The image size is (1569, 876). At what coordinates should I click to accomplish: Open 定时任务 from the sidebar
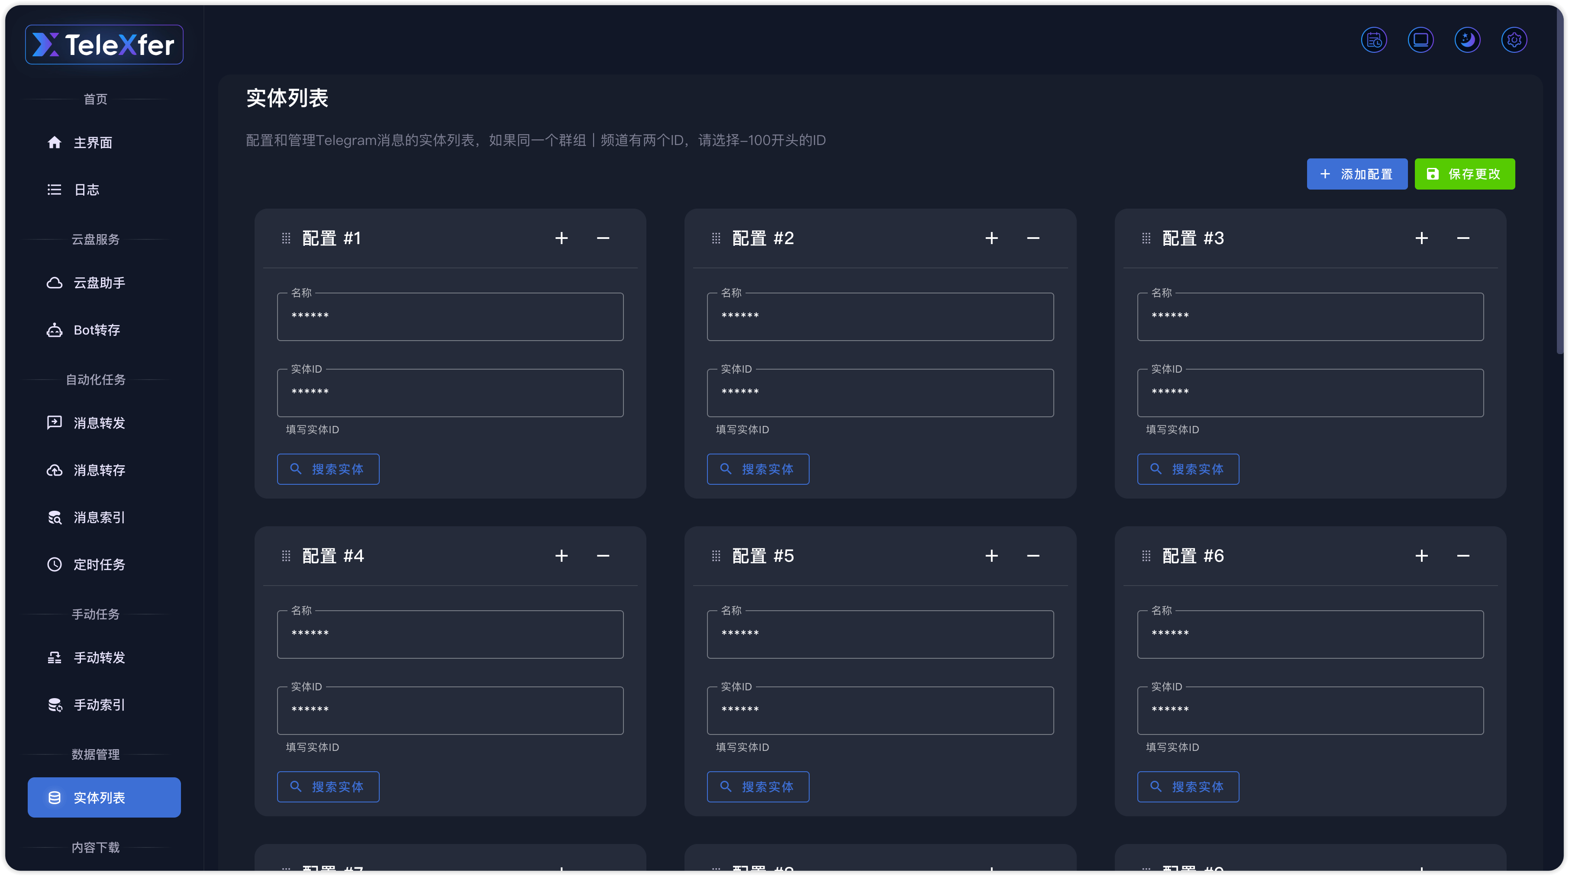(x=99, y=564)
